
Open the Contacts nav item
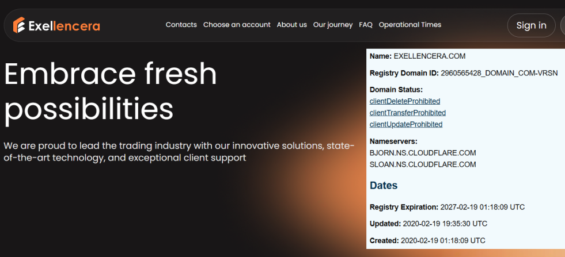181,25
